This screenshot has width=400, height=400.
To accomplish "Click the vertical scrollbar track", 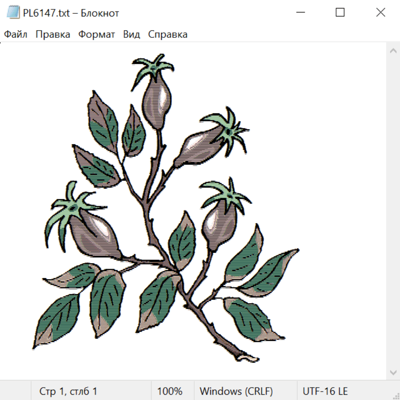I will [393, 212].
